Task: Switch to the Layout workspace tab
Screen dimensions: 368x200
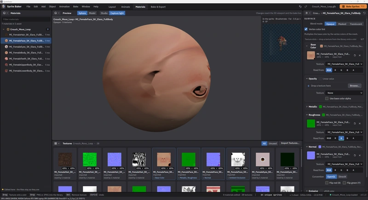Action: [x=112, y=7]
